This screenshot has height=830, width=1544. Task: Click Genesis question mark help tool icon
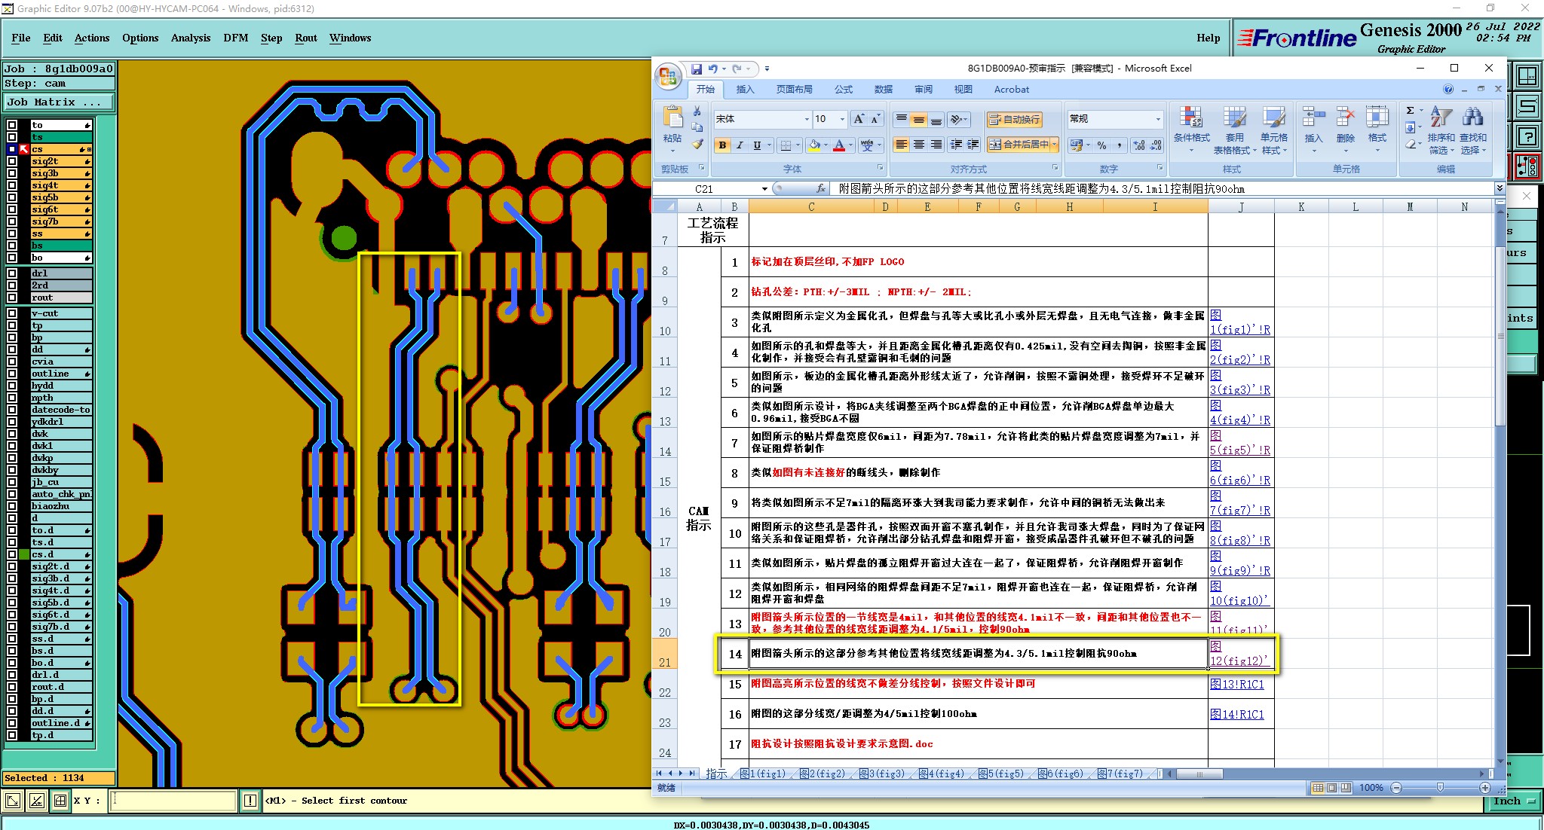(x=1527, y=136)
